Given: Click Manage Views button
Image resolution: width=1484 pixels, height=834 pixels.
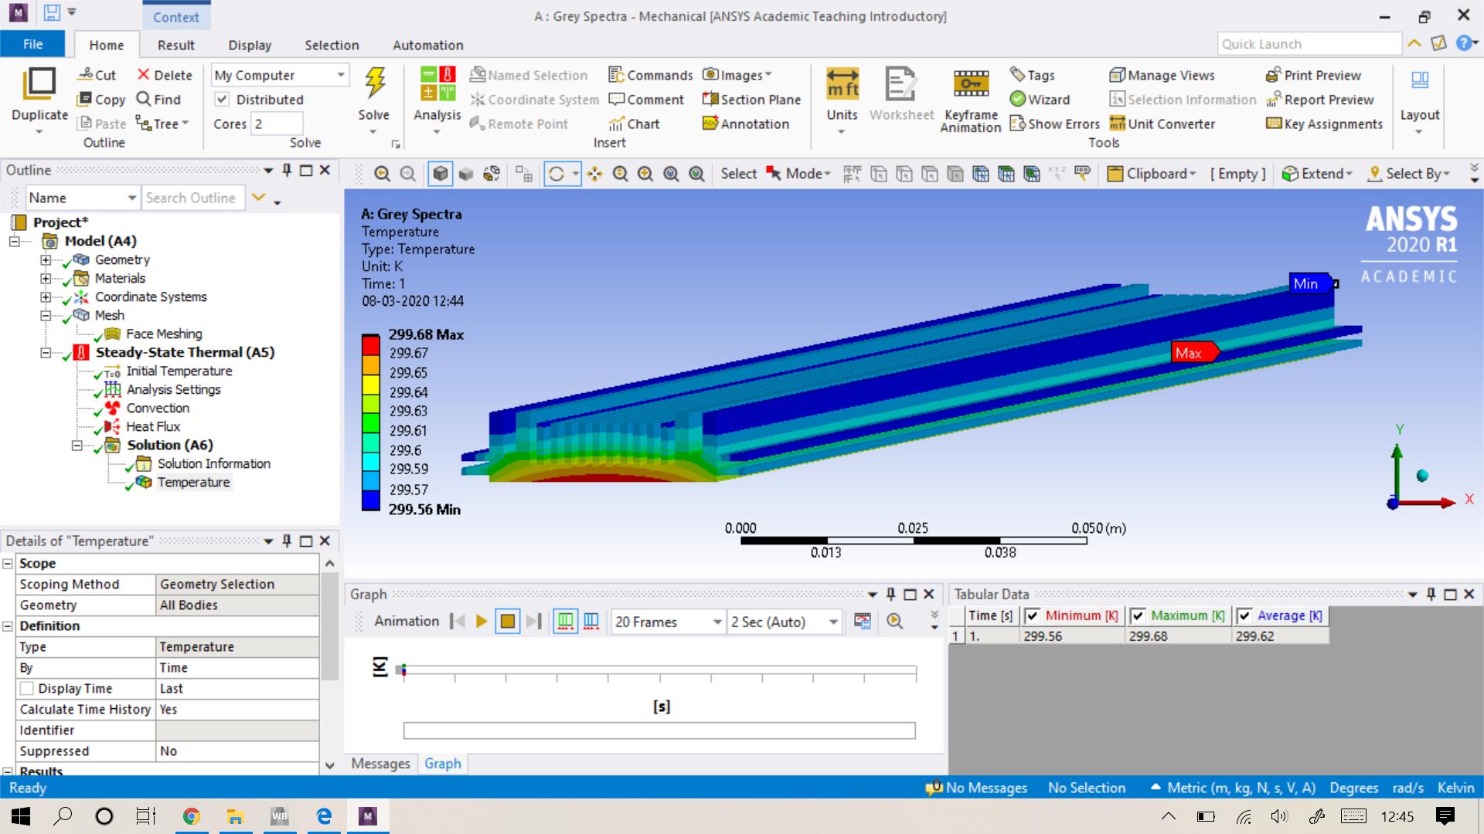Looking at the screenshot, I should tap(1162, 75).
